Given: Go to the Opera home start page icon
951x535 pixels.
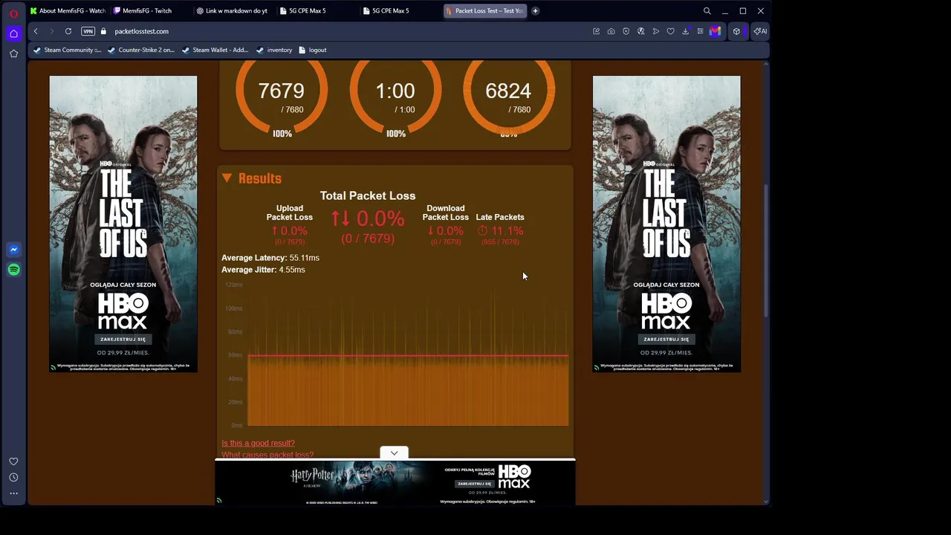Looking at the screenshot, I should [x=13, y=33].
